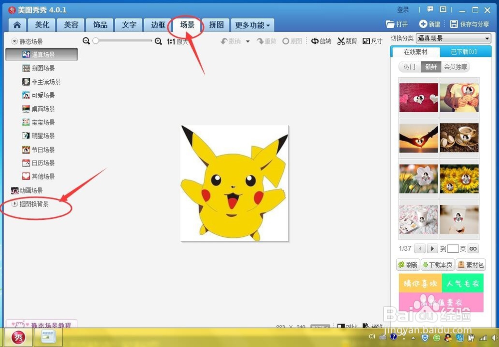
Task: Click 保存与分享 save button
Action: 470,24
